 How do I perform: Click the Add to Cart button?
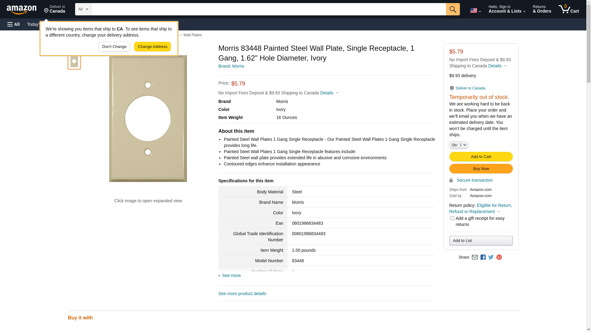point(480,157)
